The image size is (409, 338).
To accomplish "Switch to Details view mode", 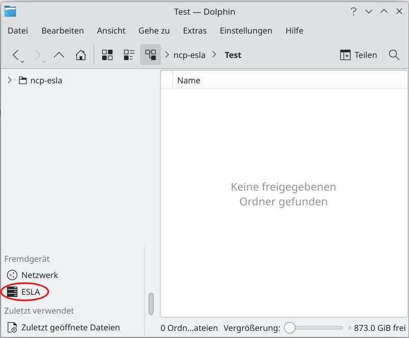I will point(151,55).
